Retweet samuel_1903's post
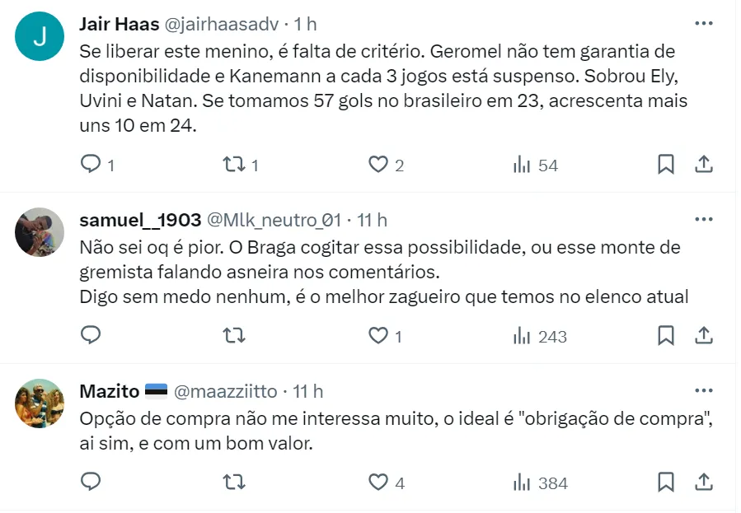741x513 pixels. point(234,336)
